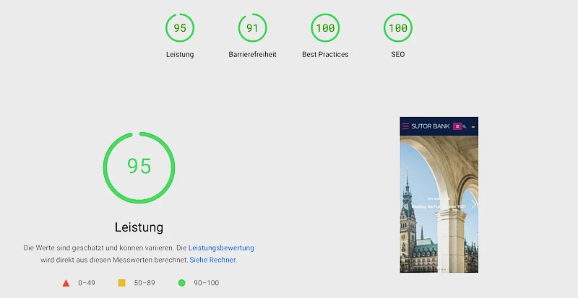Click the SUTOR BANK logo text
578x298 pixels.
[x=431, y=126]
